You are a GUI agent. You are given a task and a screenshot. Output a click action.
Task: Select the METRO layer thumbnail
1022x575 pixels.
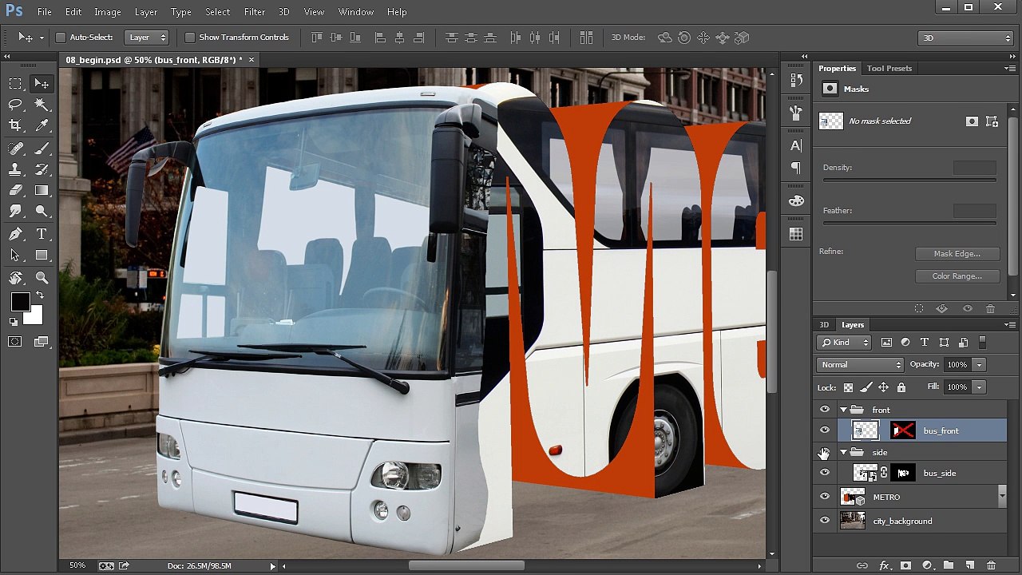tap(853, 497)
